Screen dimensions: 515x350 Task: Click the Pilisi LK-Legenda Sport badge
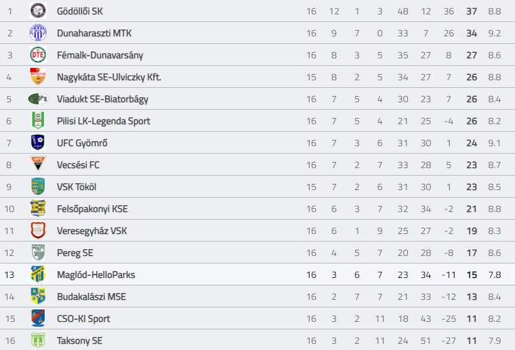pos(38,121)
